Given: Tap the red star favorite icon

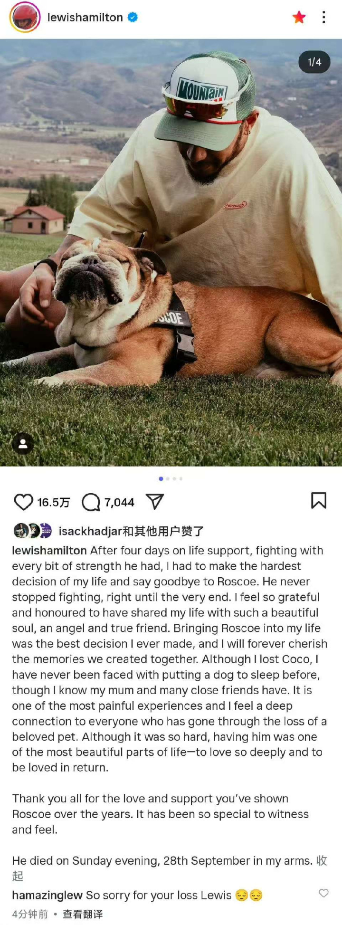Looking at the screenshot, I should (299, 18).
